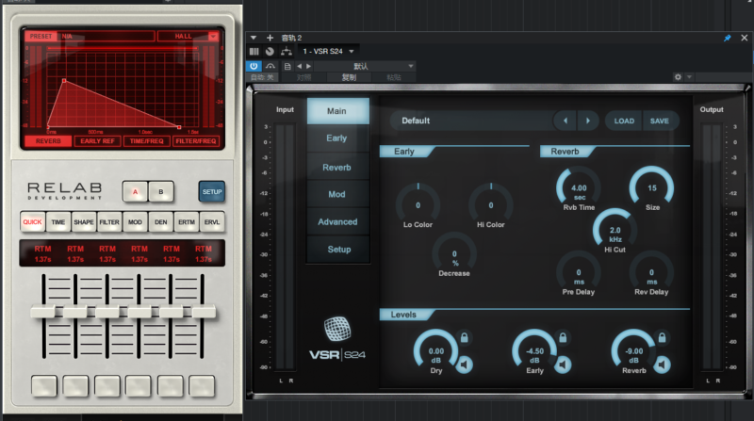The width and height of the screenshot is (754, 421).
Task: Toggle the lock on the Reverb level
Action: click(x=661, y=337)
